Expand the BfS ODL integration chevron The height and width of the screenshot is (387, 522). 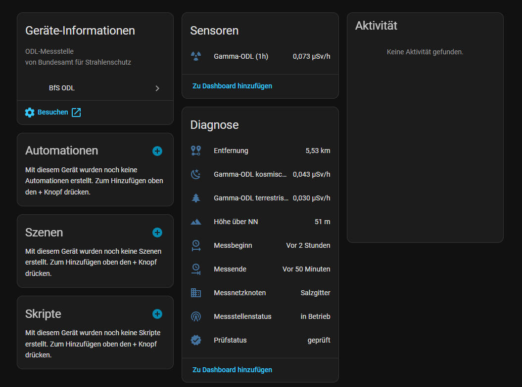pyautogui.click(x=157, y=88)
